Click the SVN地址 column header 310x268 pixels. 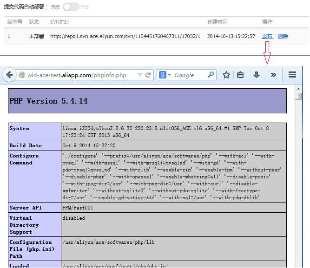[x=60, y=22]
